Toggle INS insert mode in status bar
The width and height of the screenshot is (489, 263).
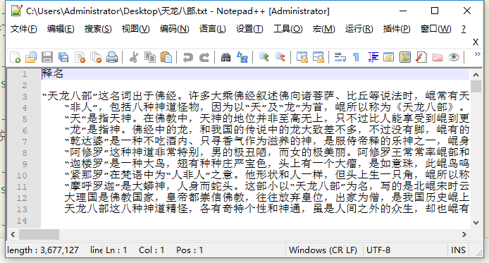pyautogui.click(x=458, y=250)
